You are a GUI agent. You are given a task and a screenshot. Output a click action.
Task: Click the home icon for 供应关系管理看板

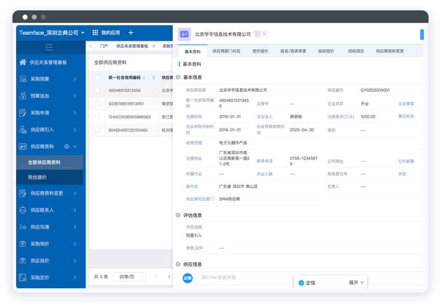(x=22, y=62)
